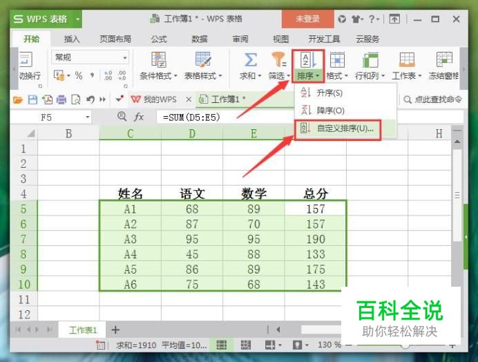478x362 pixels.
Task: Click the magnifier icon beside fx
Action: tap(122, 116)
